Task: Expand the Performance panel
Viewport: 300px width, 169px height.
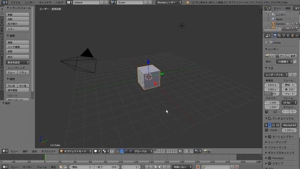Action: pos(277,147)
